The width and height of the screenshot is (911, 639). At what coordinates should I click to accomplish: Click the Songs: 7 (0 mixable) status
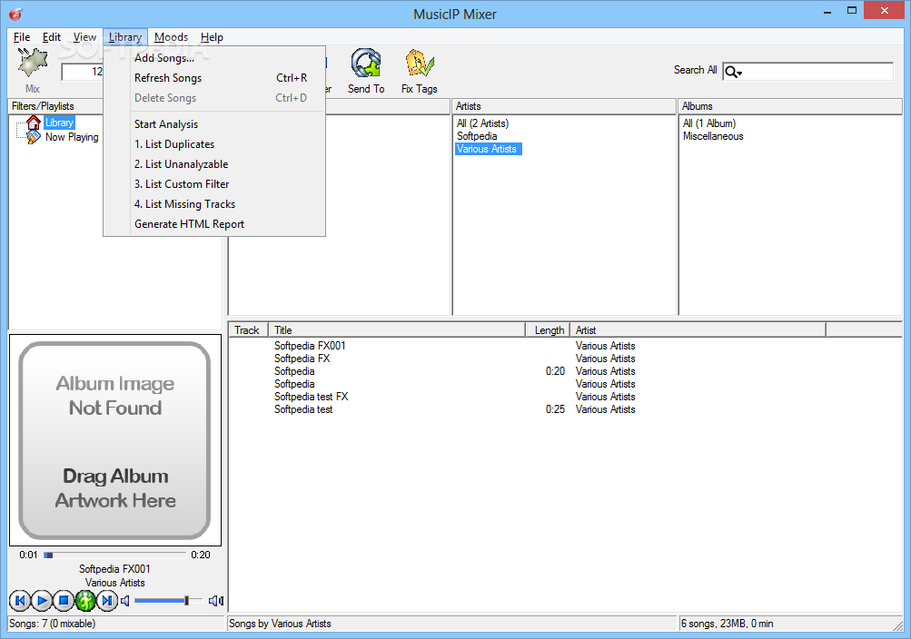(x=53, y=624)
